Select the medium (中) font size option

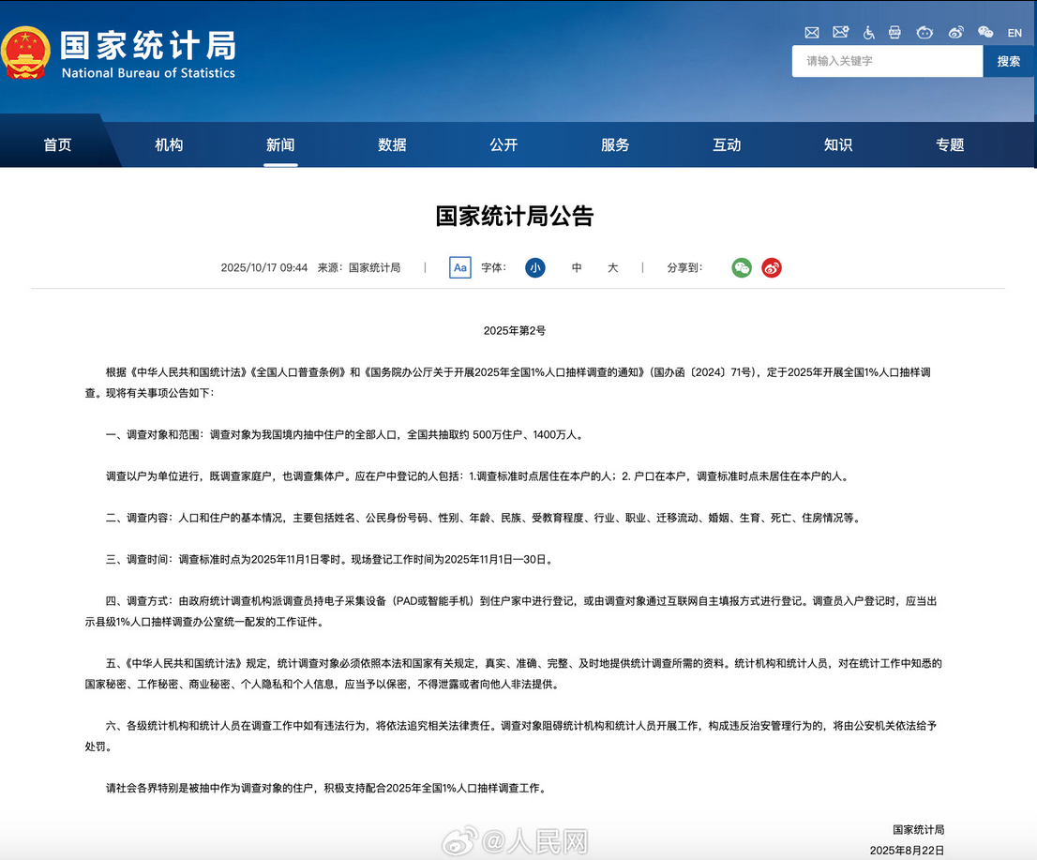click(577, 268)
